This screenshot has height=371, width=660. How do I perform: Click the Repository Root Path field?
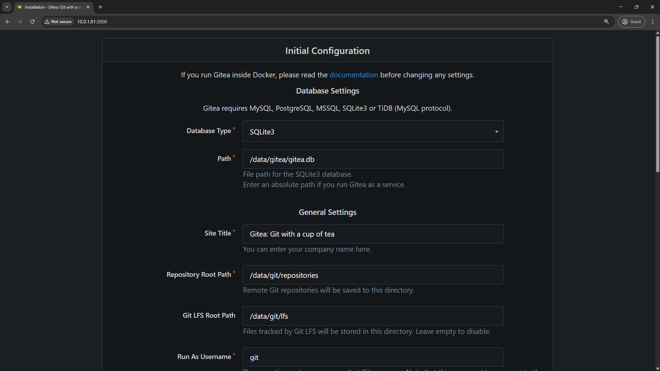[373, 275]
